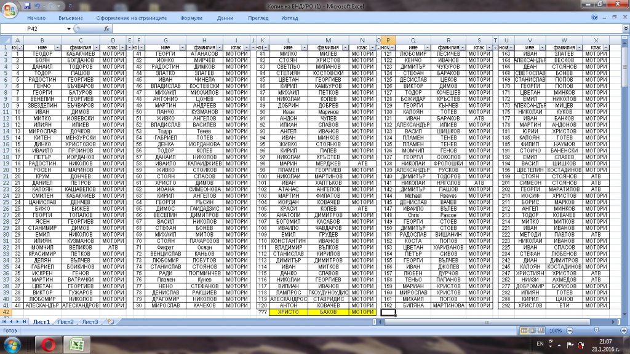Go to the next sheet with the navigation arrow
The height and width of the screenshot is (354, 630).
[x=17, y=322]
